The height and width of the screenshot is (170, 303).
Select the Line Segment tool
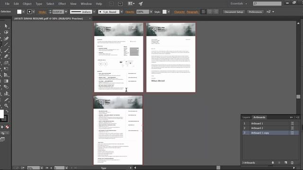click(6, 44)
